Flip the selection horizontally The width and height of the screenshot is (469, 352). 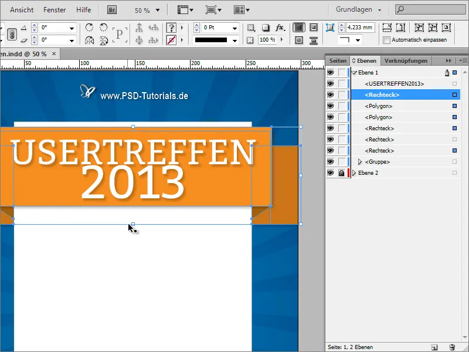tap(89, 40)
